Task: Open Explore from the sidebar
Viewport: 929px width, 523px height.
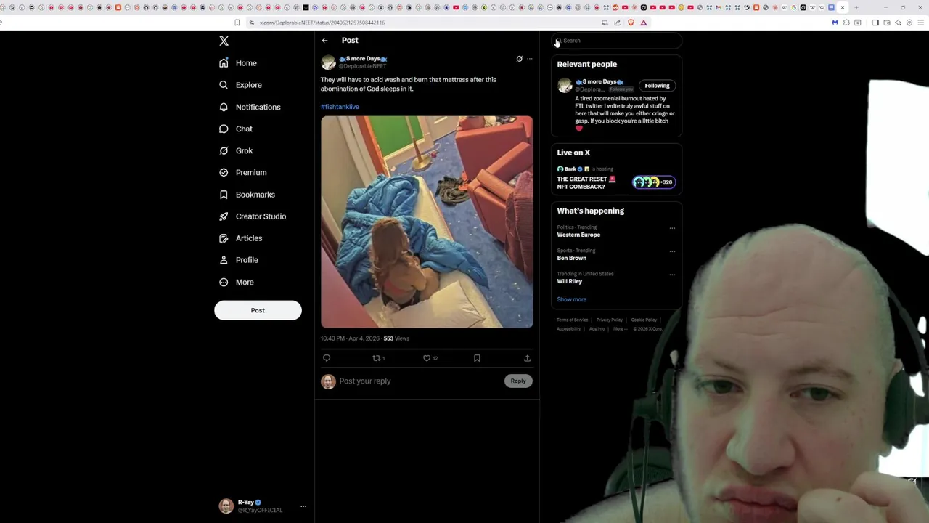Action: [x=240, y=85]
